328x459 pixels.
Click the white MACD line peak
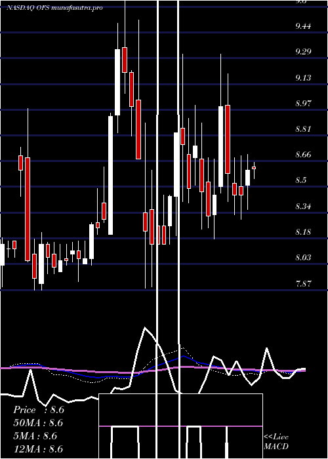point(145,327)
